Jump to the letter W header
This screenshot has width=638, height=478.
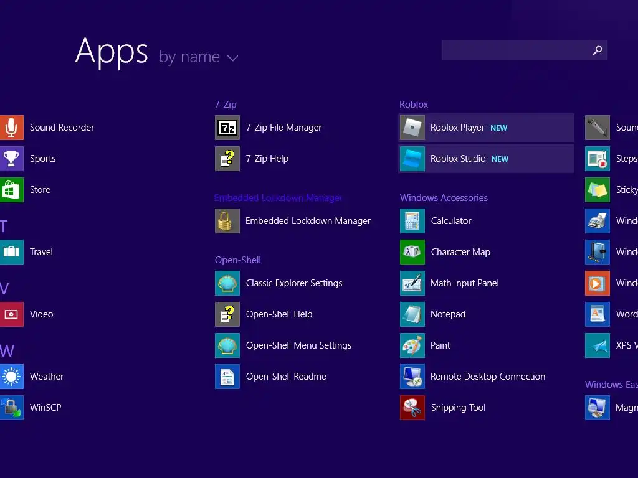coord(7,351)
